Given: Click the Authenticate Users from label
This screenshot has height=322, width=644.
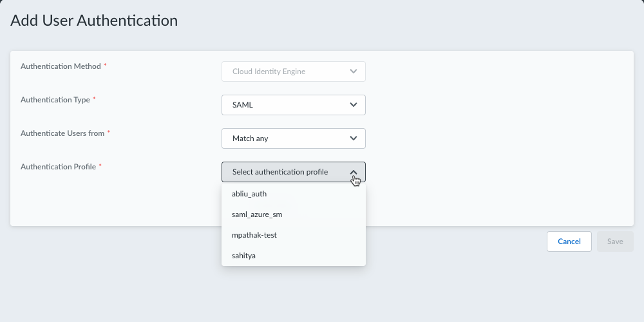Looking at the screenshot, I should (x=62, y=133).
